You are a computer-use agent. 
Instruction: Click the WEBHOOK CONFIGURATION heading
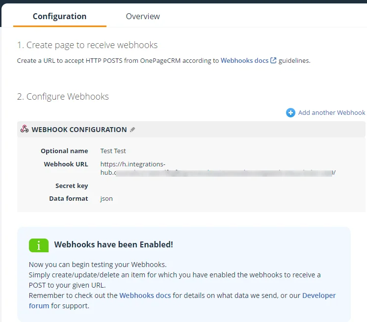[79, 130]
